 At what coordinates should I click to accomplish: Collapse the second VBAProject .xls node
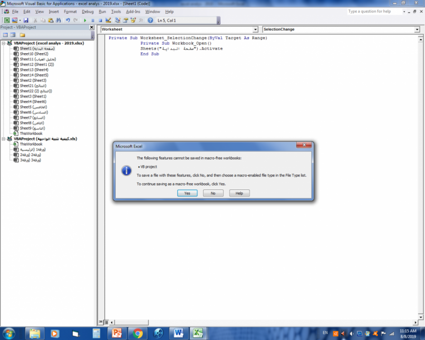click(x=4, y=139)
